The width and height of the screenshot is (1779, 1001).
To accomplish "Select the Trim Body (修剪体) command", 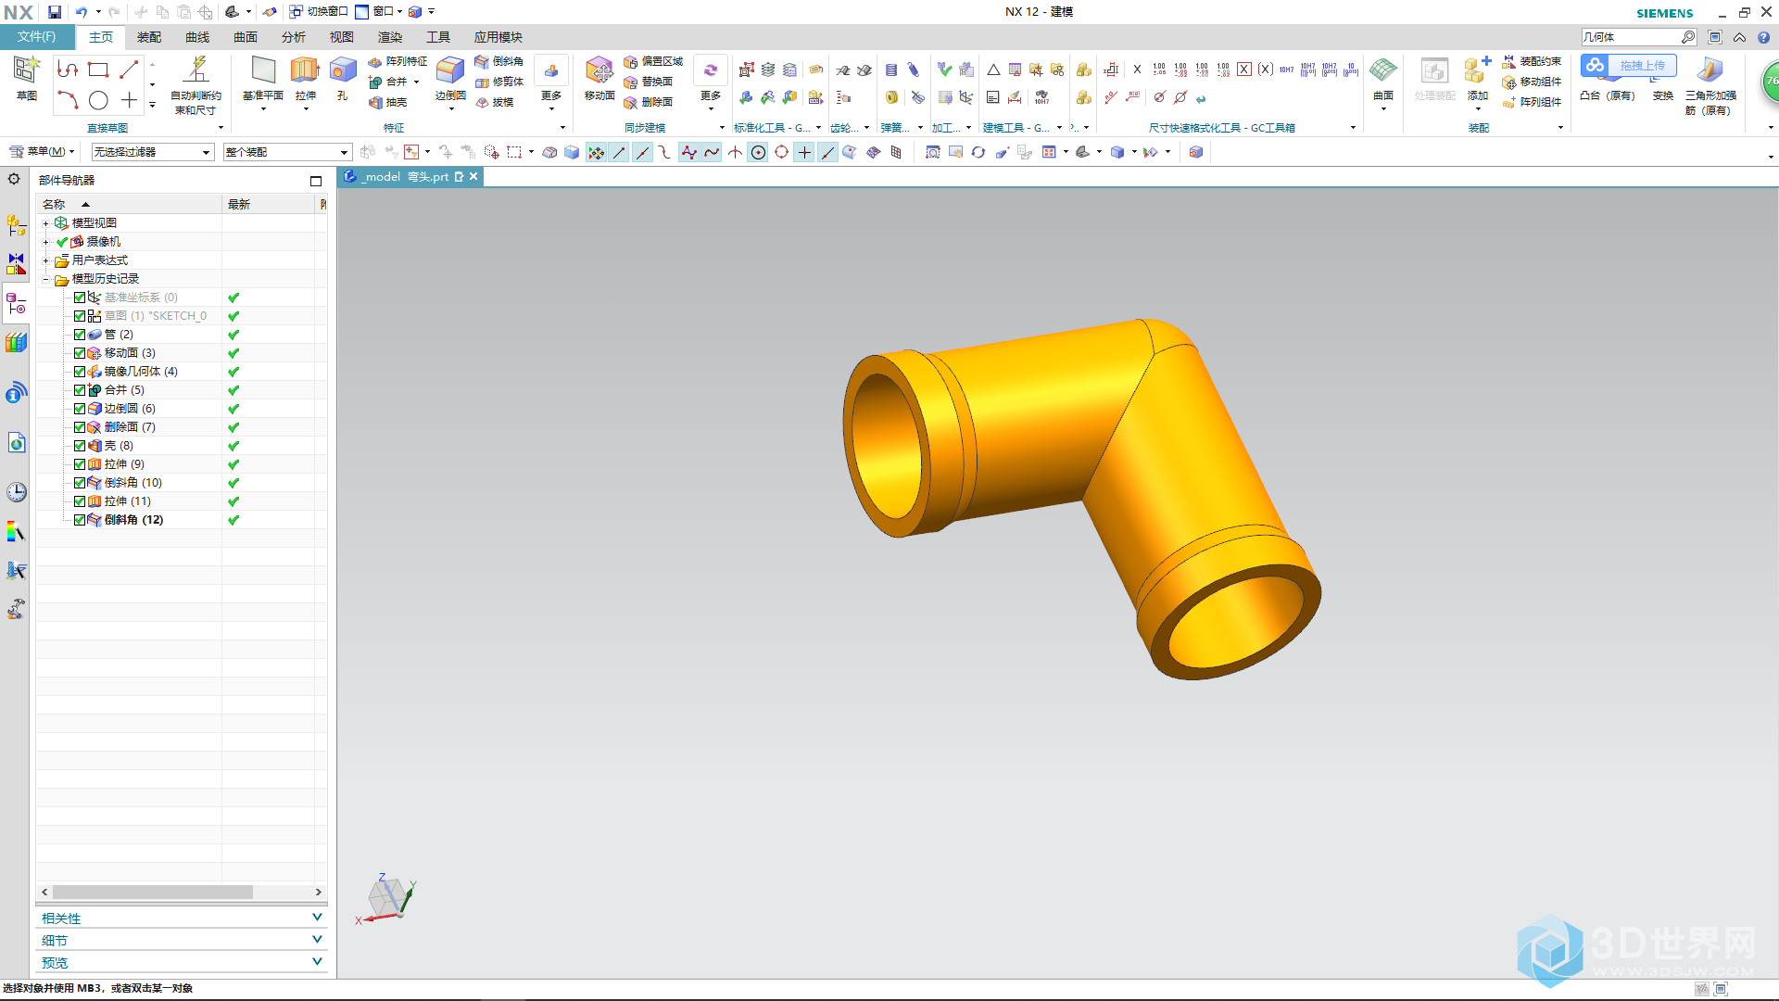I will (499, 82).
